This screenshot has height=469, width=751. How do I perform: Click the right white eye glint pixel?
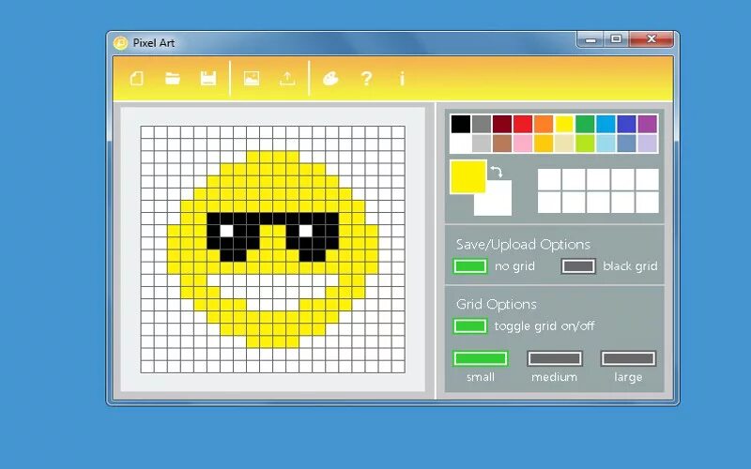coord(306,231)
